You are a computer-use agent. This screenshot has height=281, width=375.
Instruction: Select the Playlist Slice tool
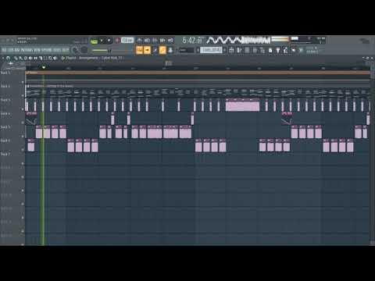tap(41, 58)
